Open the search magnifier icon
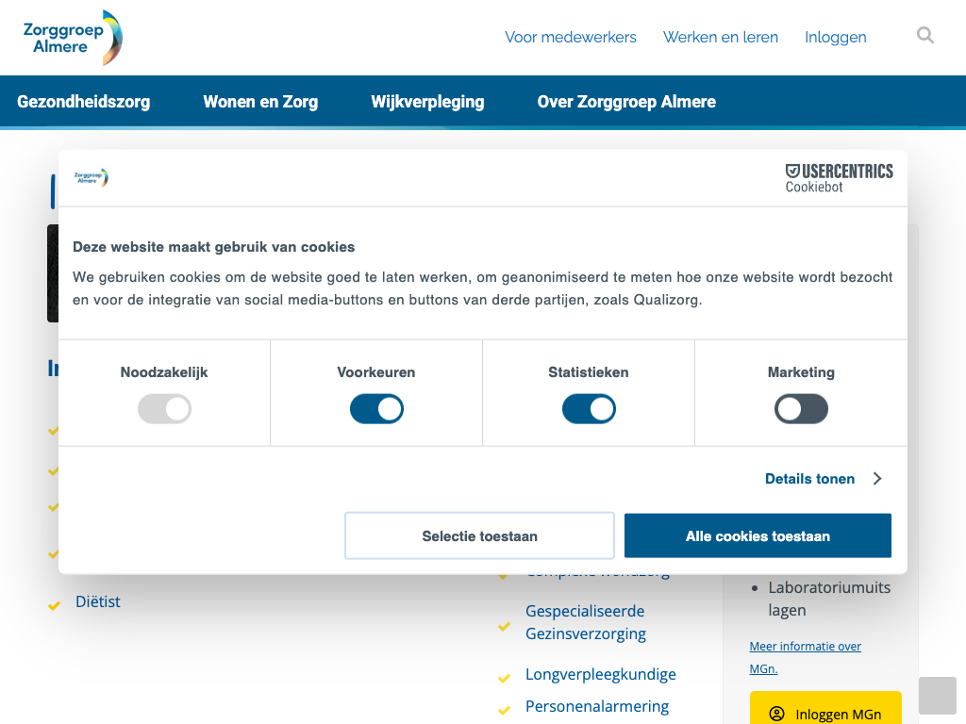This screenshot has height=724, width=966. coord(925,36)
